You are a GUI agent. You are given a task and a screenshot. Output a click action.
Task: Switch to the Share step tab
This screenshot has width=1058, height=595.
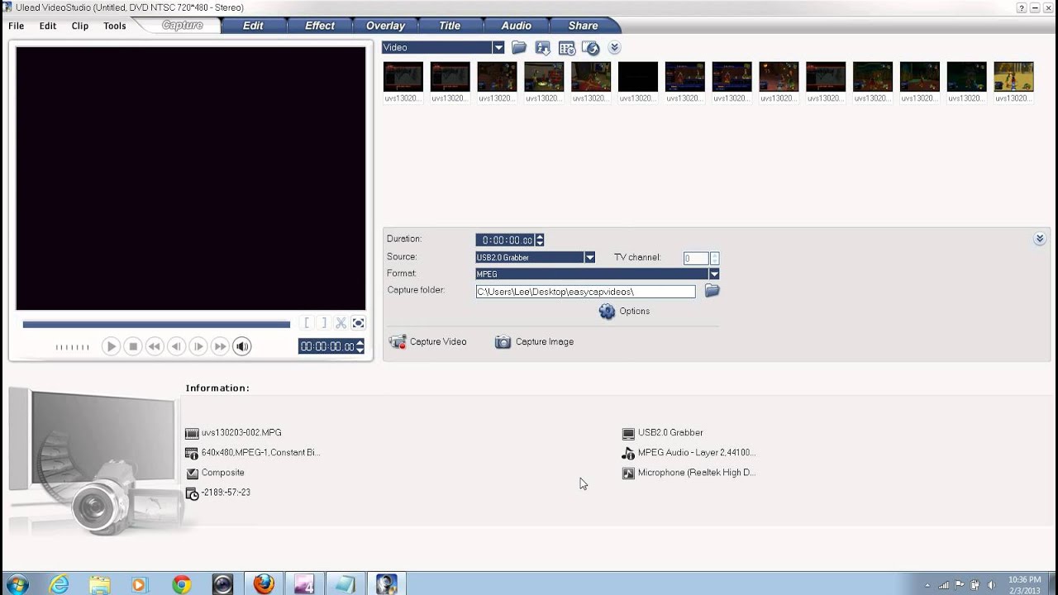[583, 26]
